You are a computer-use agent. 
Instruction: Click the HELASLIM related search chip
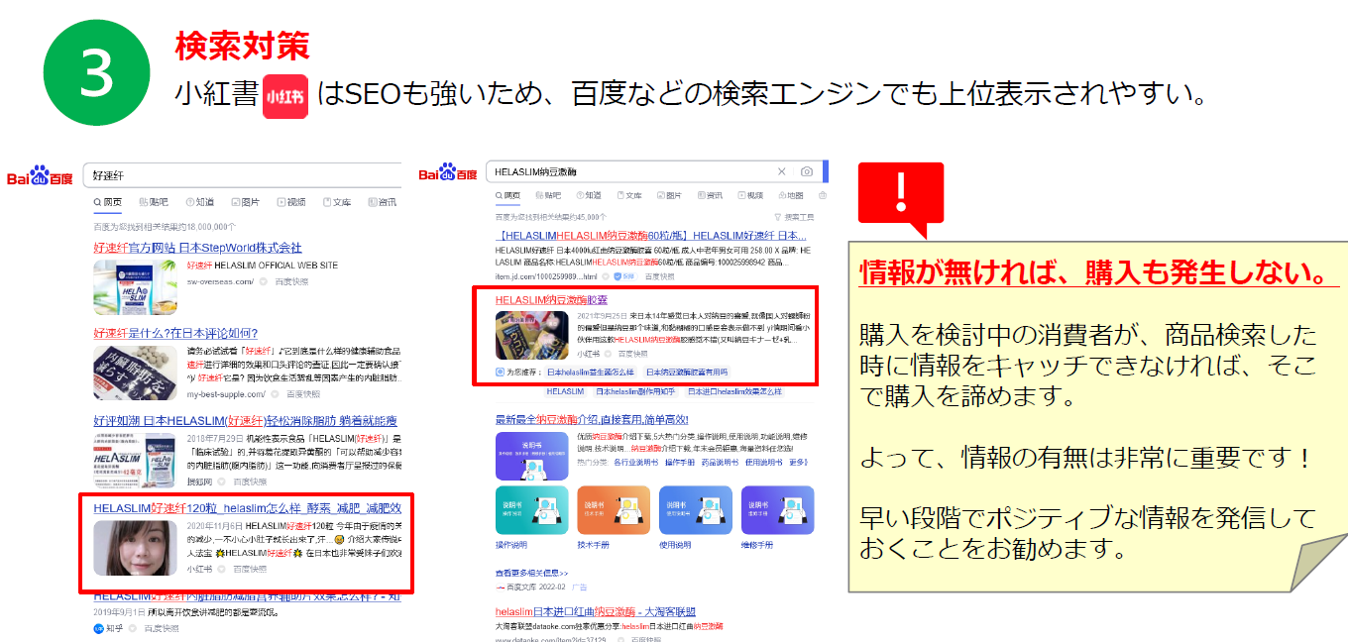pos(565,392)
